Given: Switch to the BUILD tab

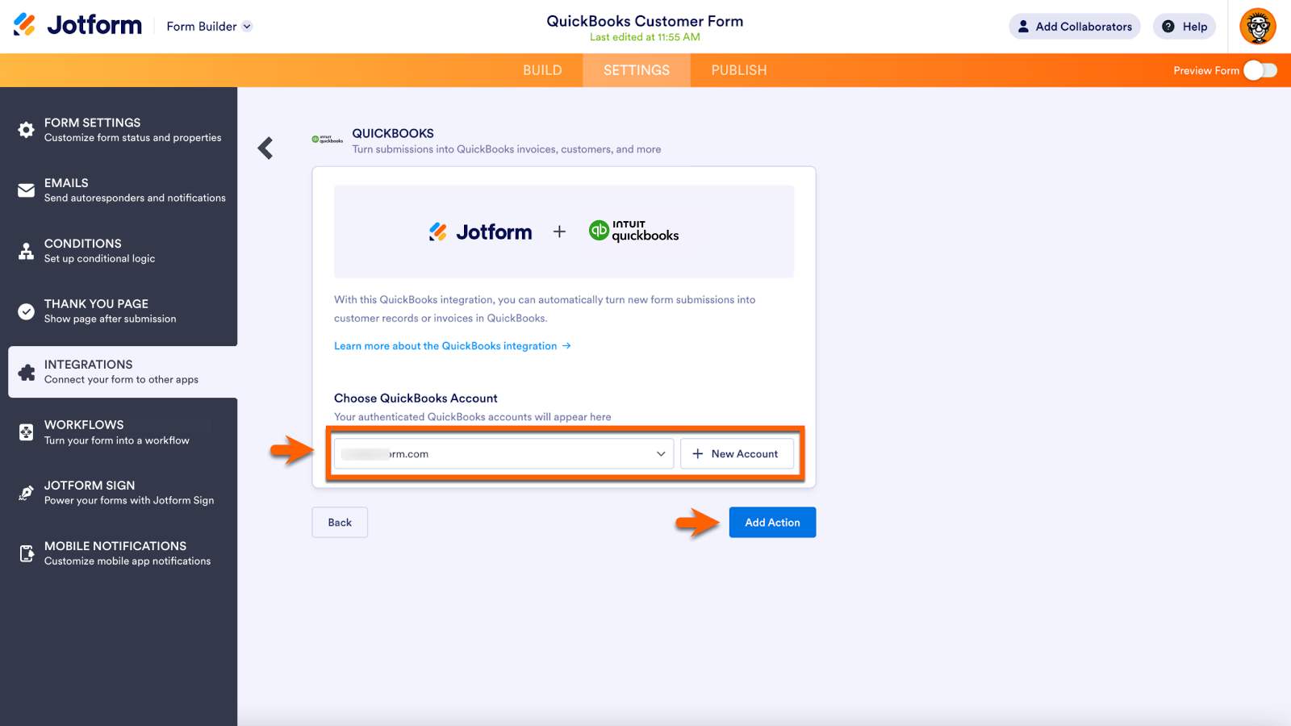Looking at the screenshot, I should pos(542,70).
